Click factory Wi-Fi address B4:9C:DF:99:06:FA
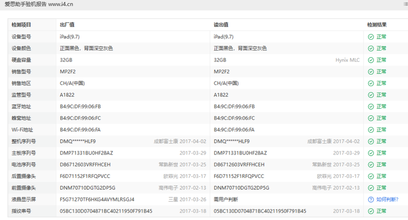 [80, 130]
